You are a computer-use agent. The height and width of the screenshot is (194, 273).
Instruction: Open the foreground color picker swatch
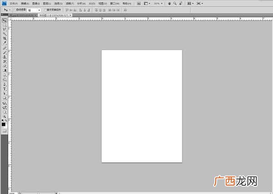tap(4, 124)
